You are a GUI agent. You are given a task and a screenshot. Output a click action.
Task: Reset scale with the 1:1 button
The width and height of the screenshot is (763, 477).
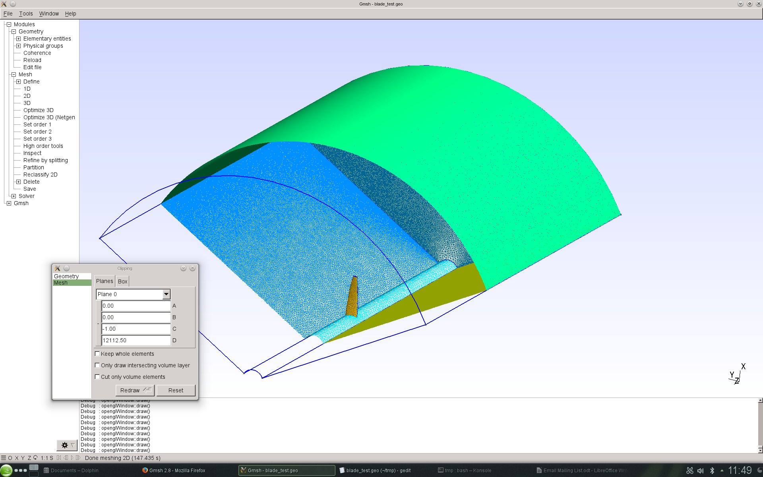point(44,458)
